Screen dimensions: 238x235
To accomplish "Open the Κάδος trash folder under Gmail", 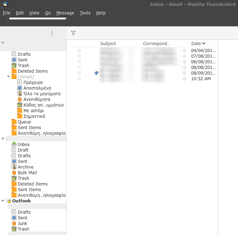I will [43, 105].
